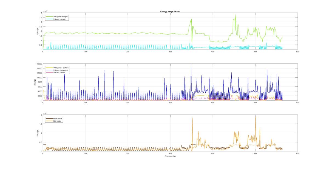Click the magenta line sample beside Iridium - turn on
329x170 pixels.
pos(49,73)
